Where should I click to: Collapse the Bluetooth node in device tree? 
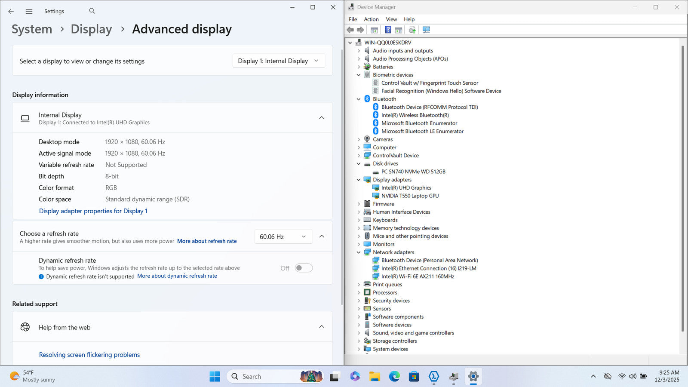coord(359,99)
